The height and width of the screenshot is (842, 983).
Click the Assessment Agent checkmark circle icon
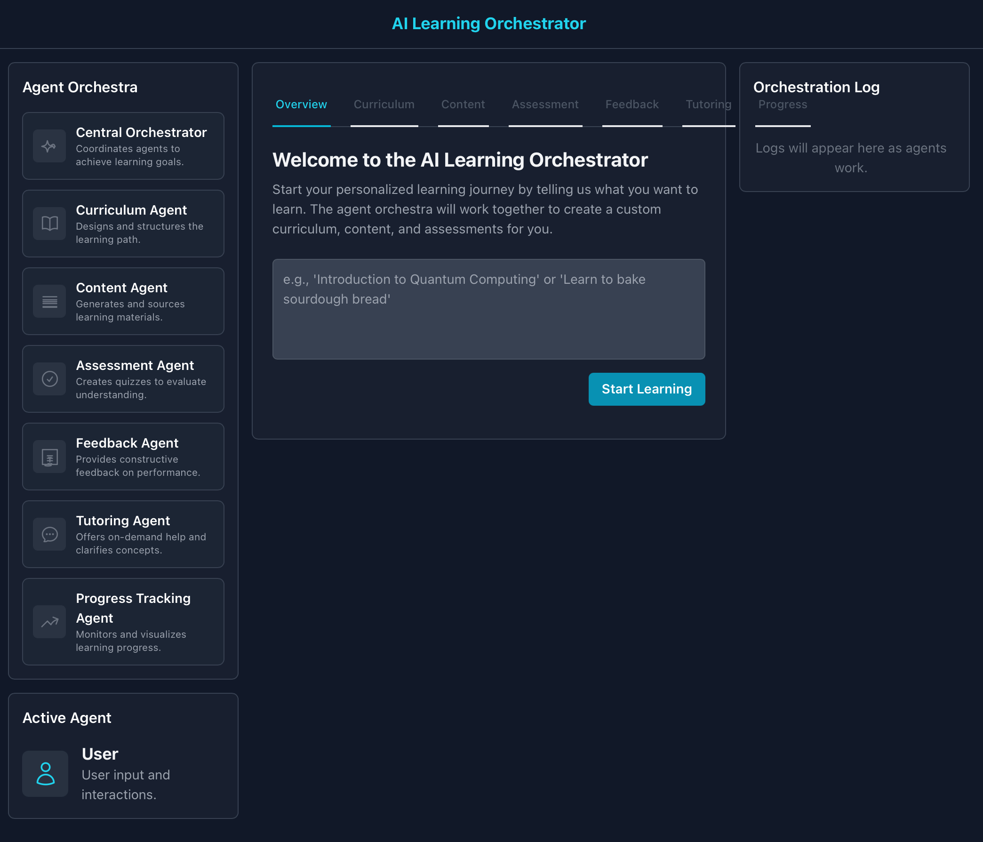tap(49, 379)
